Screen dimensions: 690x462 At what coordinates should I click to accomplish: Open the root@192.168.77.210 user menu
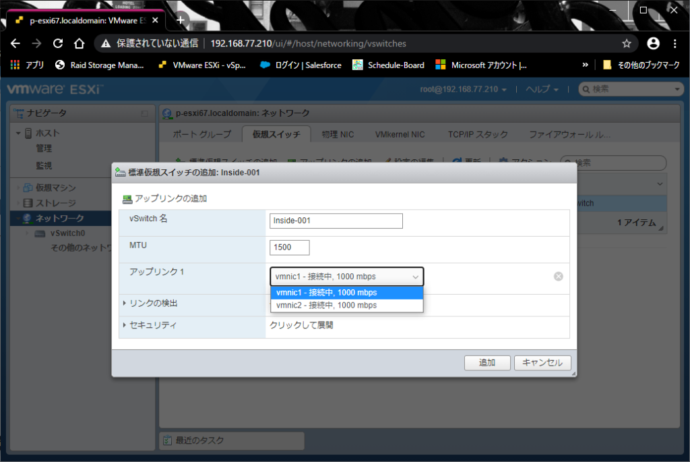point(463,90)
